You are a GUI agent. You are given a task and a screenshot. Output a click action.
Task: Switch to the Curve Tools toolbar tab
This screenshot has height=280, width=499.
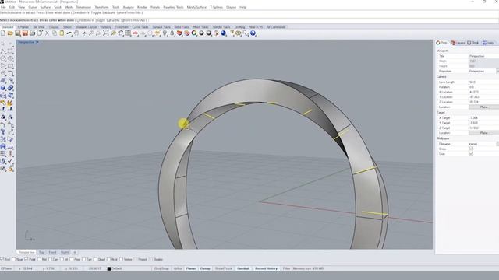140,27
